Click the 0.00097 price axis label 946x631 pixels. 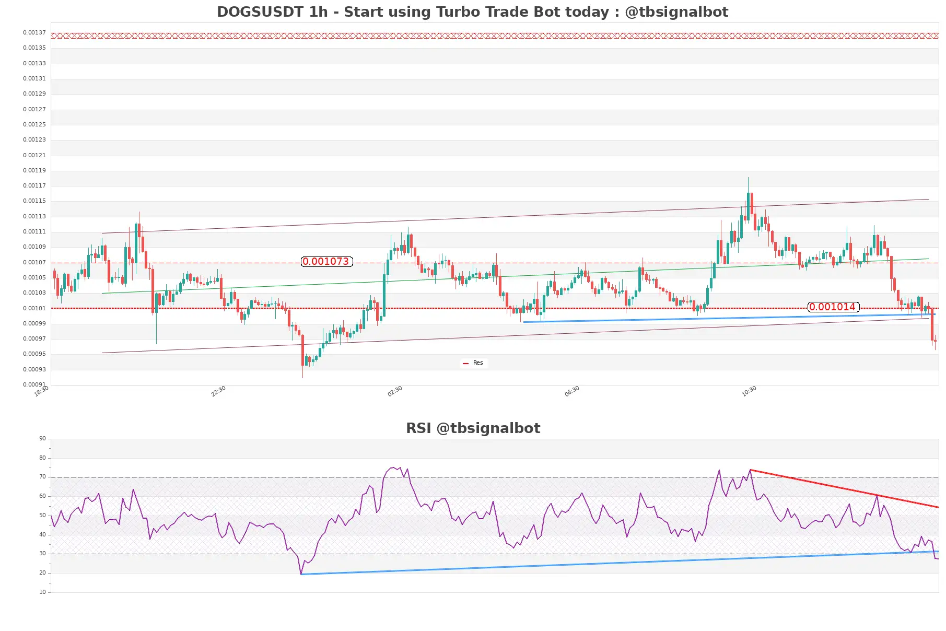[x=34, y=338]
